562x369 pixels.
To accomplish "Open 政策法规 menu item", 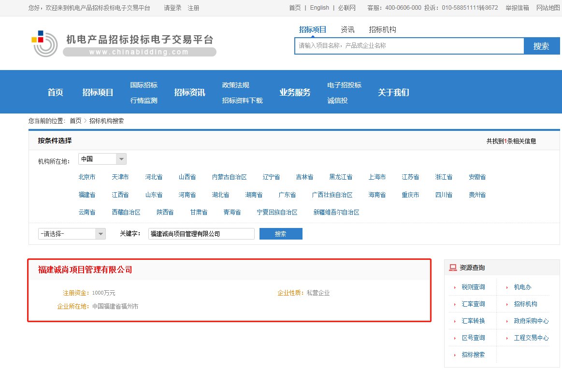I will pos(235,85).
